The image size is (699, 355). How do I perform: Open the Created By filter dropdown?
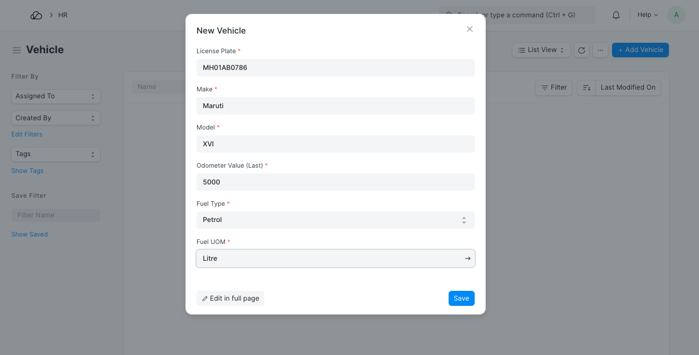coord(56,118)
